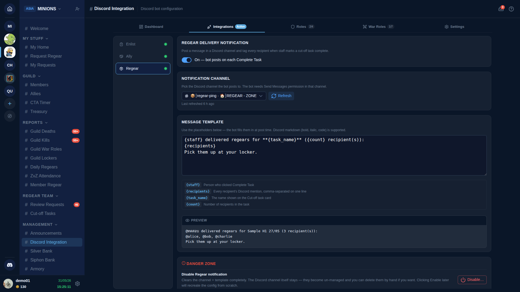Image resolution: width=520 pixels, height=292 pixels.
Task: Open user settings gear icon
Action: (x=77, y=284)
